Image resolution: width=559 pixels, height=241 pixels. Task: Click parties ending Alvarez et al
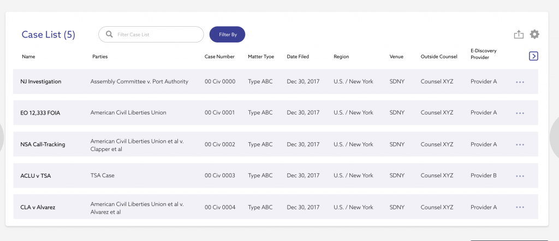tap(137, 208)
